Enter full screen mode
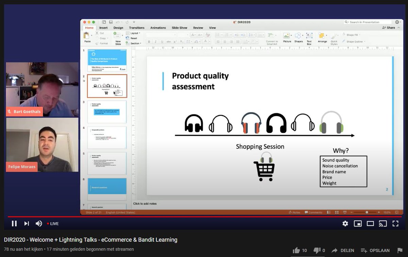This screenshot has width=408, height=257. coord(395,223)
